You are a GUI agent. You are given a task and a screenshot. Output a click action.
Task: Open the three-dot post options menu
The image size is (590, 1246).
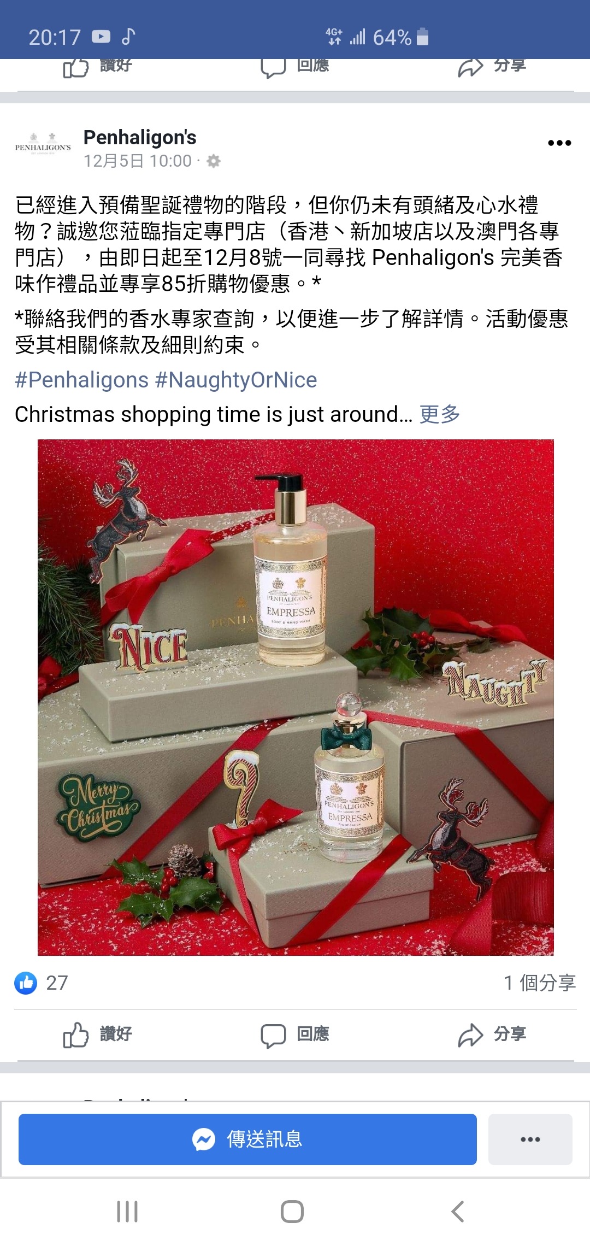[x=559, y=143]
